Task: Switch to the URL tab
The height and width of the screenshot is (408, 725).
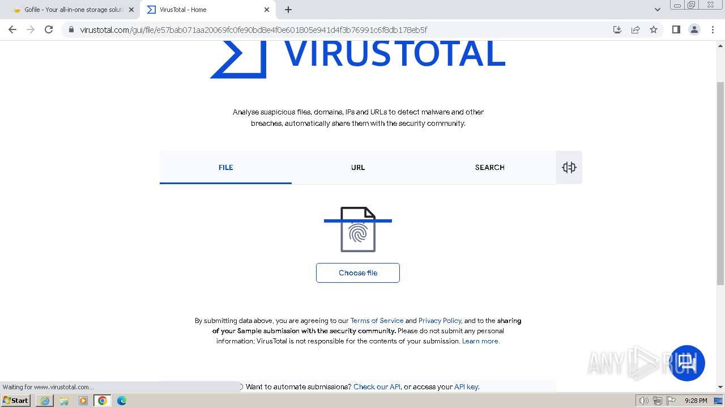Action: pyautogui.click(x=358, y=168)
